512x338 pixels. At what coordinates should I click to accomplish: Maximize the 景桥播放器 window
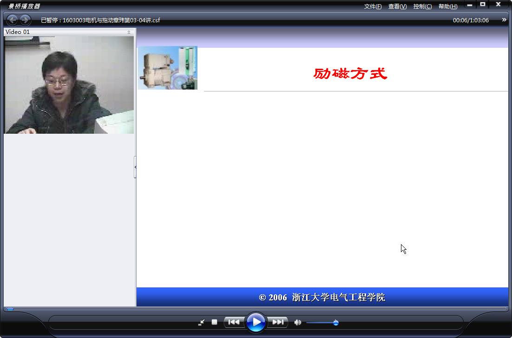click(x=483, y=4)
